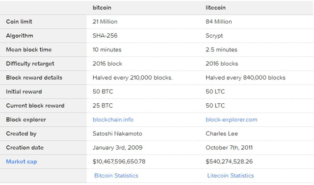Open the blockchain.info block explorer link
314x185 pixels.
pos(113,119)
